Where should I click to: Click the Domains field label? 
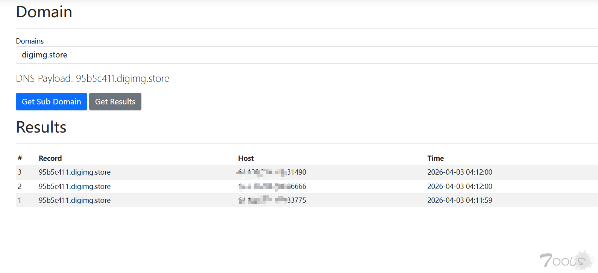pyautogui.click(x=30, y=41)
